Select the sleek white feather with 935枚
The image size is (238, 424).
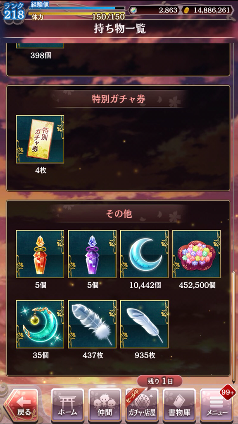click(144, 324)
